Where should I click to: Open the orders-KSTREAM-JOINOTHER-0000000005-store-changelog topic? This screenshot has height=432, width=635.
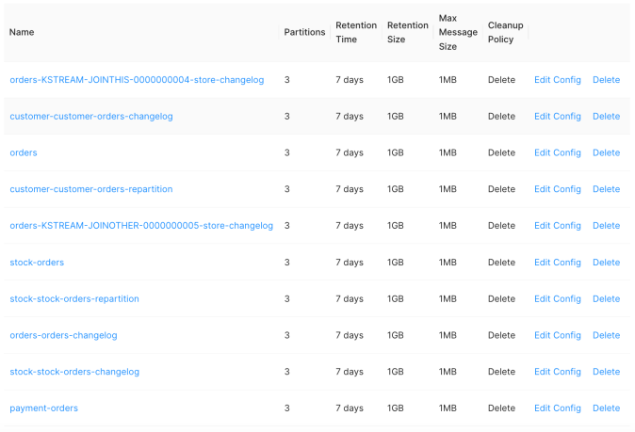(x=141, y=226)
